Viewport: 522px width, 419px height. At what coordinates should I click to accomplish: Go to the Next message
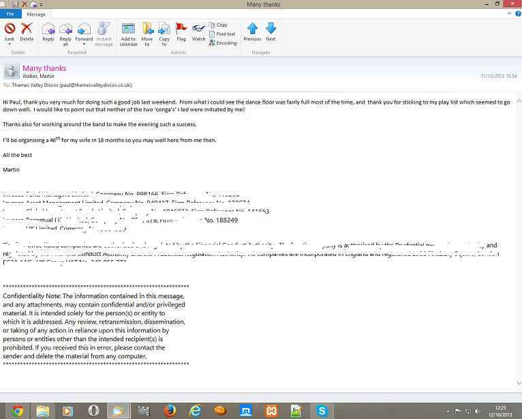point(271,29)
